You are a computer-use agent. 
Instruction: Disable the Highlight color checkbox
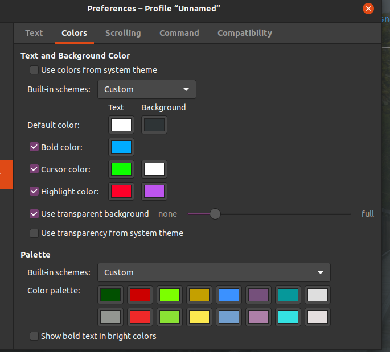pyautogui.click(x=34, y=191)
